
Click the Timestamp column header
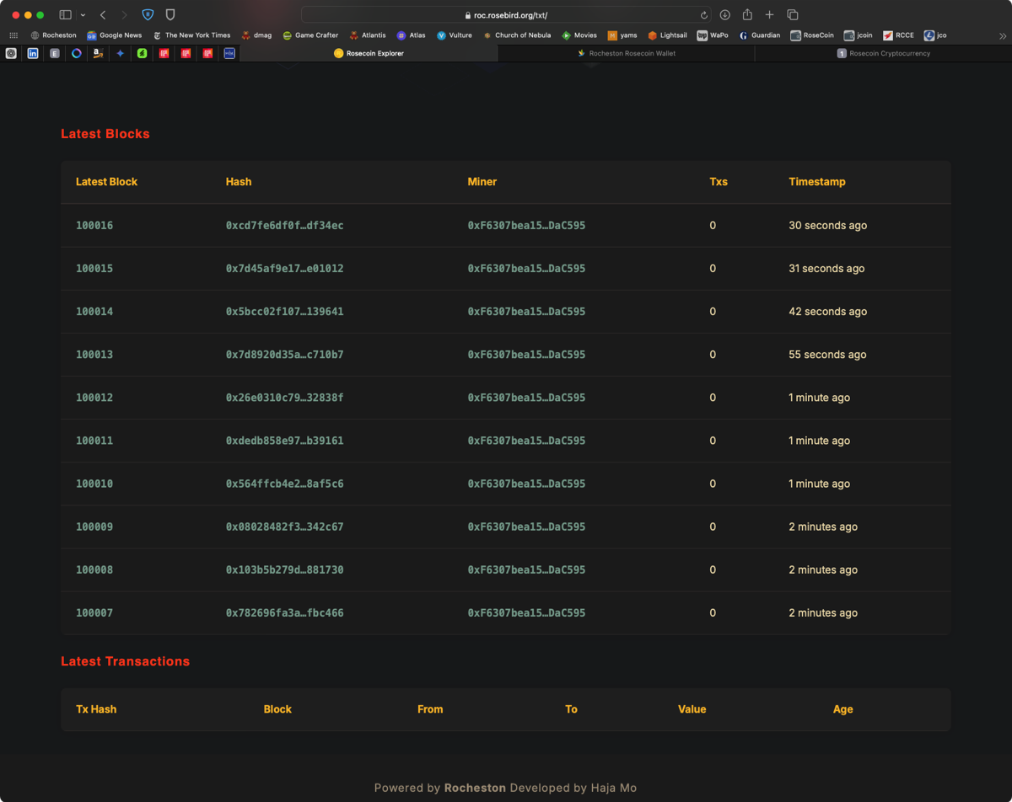[x=816, y=182]
